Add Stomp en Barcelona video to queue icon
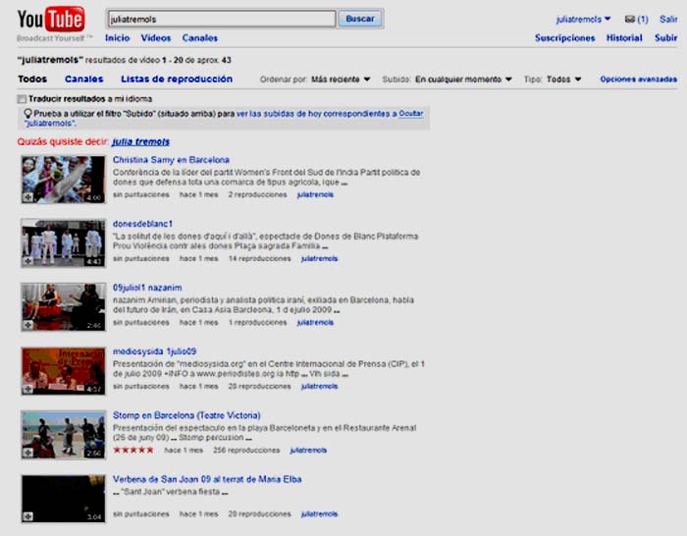 click(28, 453)
